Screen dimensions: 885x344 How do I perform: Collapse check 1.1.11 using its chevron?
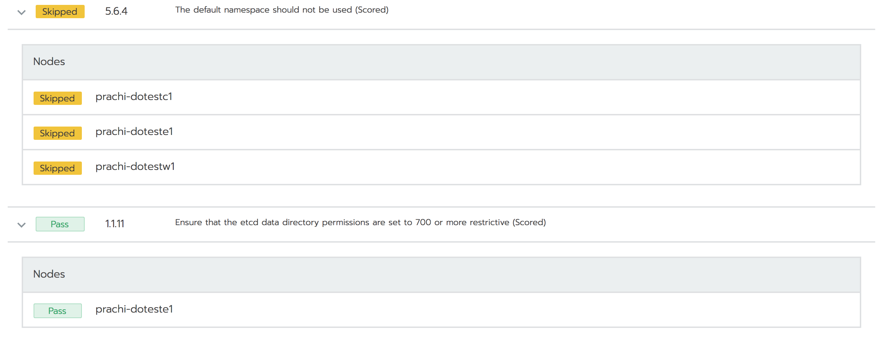pos(21,224)
